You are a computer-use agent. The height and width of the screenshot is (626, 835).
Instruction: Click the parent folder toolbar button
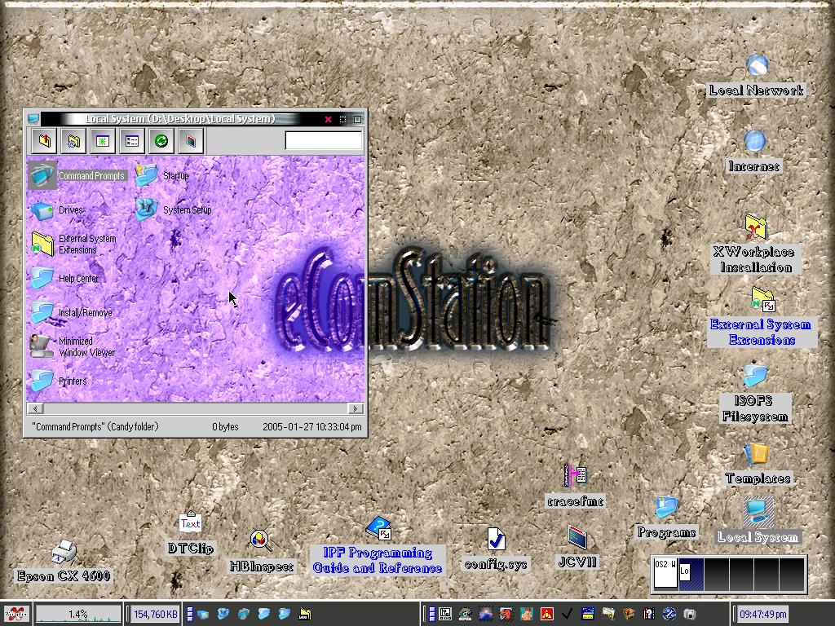44,141
